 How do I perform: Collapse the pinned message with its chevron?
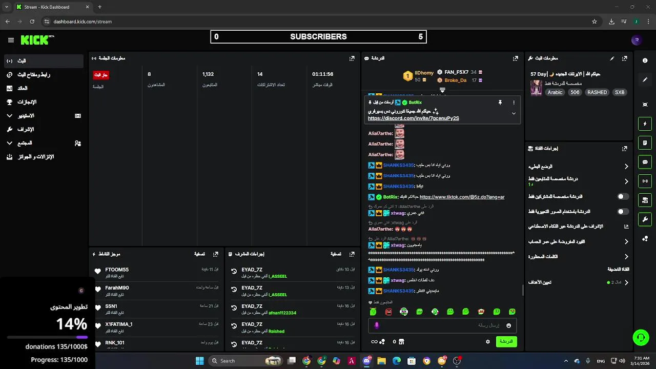(514, 114)
